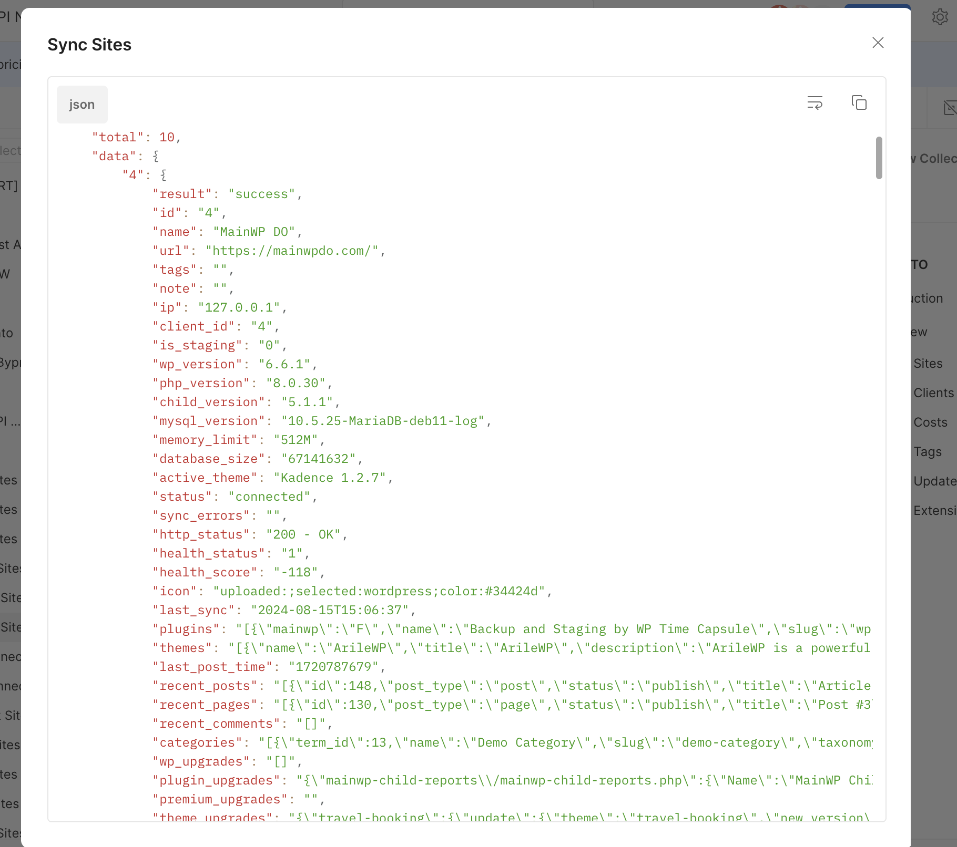Click the "last_sync" timestamp value

click(329, 611)
